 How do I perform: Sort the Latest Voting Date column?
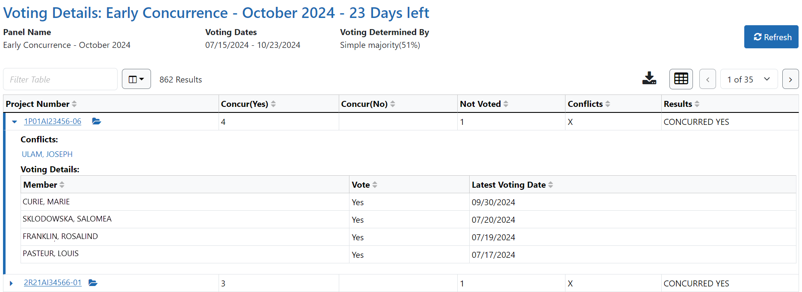550,185
